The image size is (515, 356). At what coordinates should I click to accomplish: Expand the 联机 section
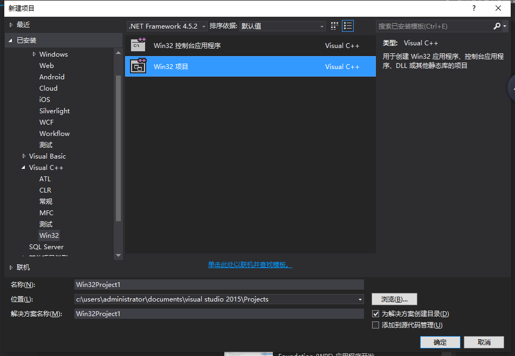[x=11, y=268]
